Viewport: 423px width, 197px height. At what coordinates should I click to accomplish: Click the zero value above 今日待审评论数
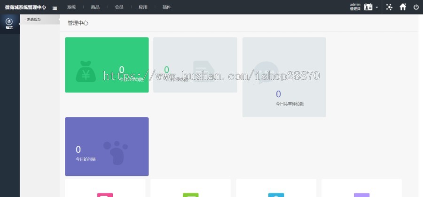278,94
